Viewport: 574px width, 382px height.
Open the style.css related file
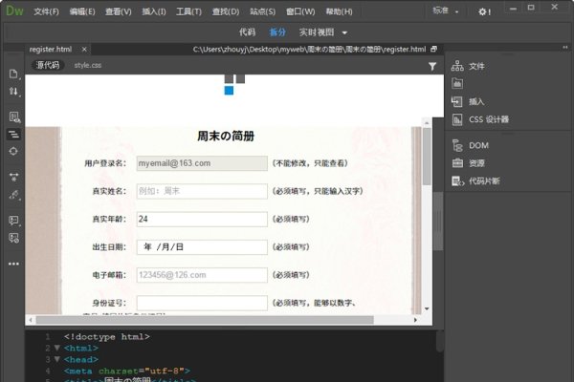[88, 66]
